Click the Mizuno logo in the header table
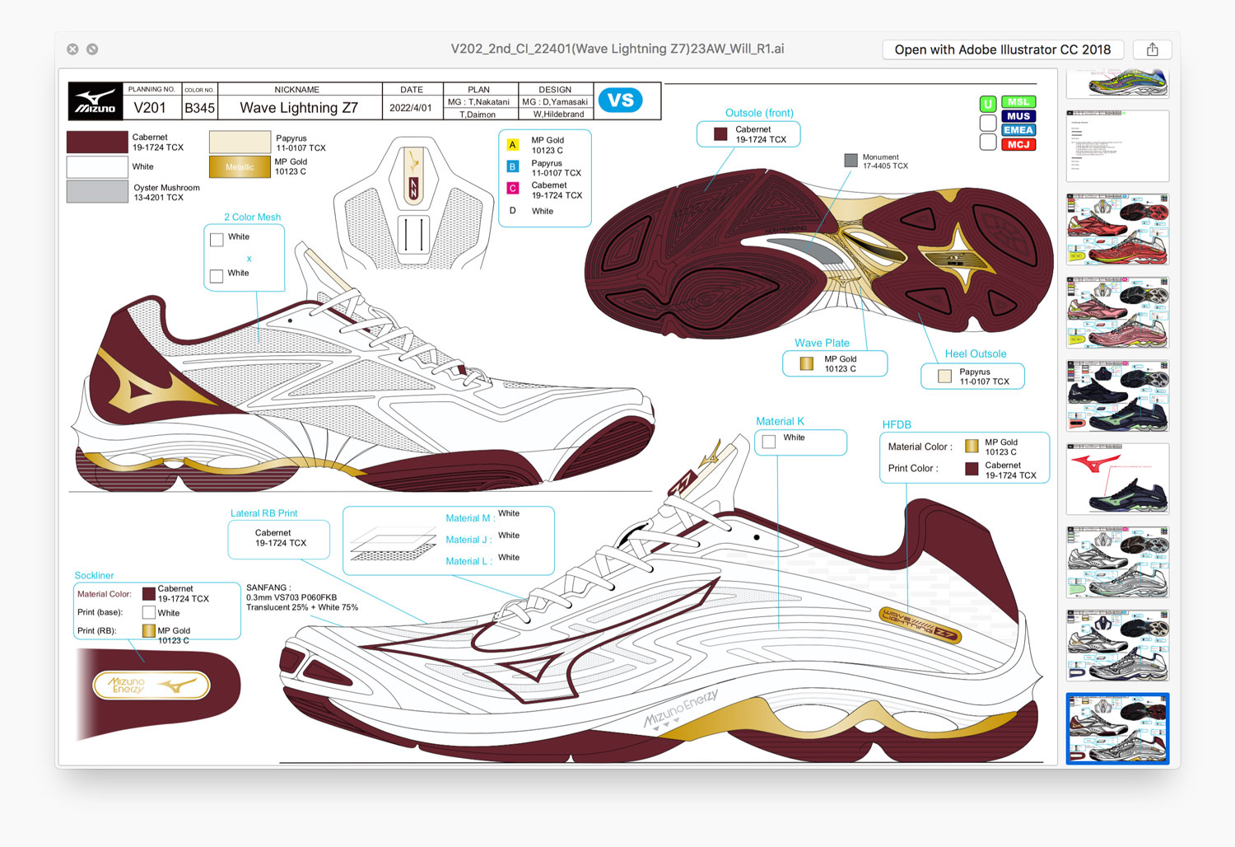1235x847 pixels. 96,101
